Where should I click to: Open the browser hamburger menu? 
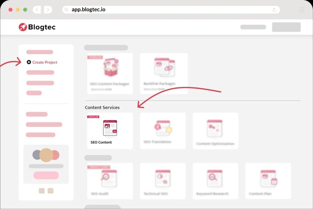302,10
